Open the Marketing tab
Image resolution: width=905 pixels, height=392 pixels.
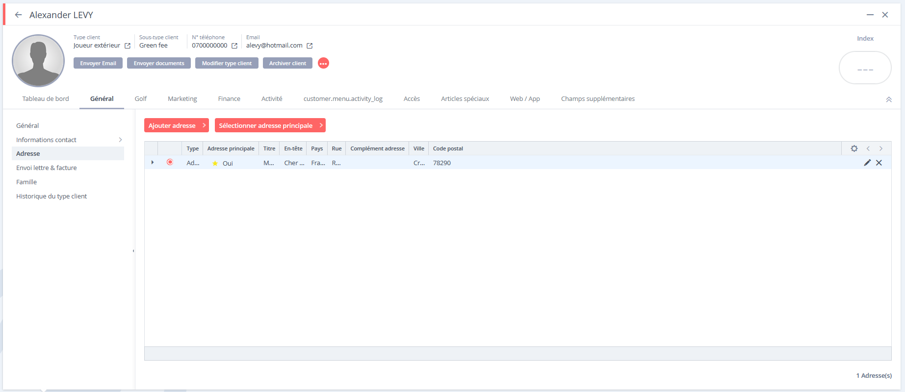tap(182, 98)
